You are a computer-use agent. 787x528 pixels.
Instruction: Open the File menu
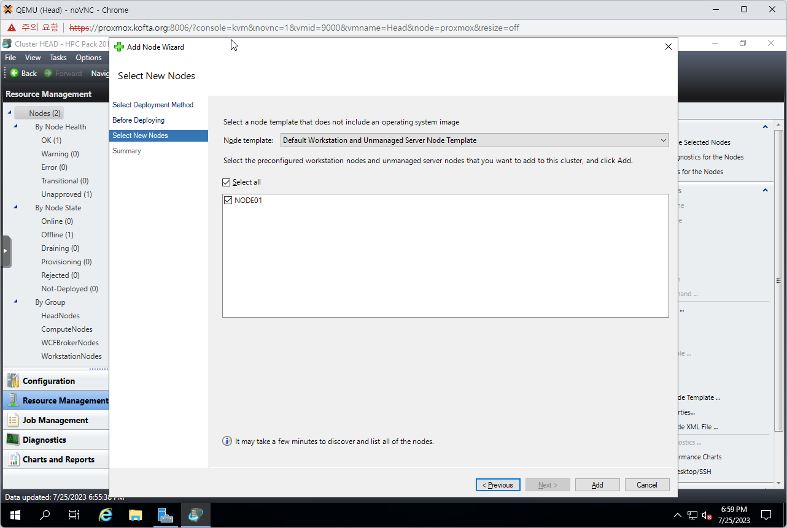pos(10,58)
